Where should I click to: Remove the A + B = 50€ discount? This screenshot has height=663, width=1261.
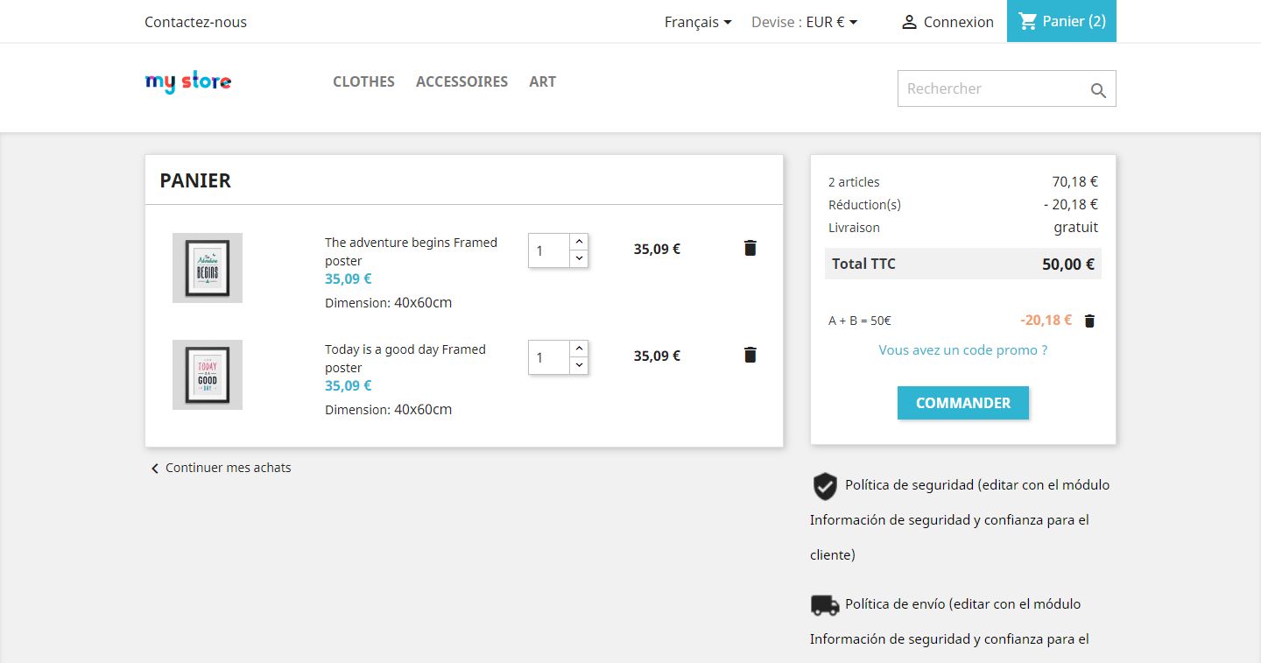click(x=1089, y=321)
